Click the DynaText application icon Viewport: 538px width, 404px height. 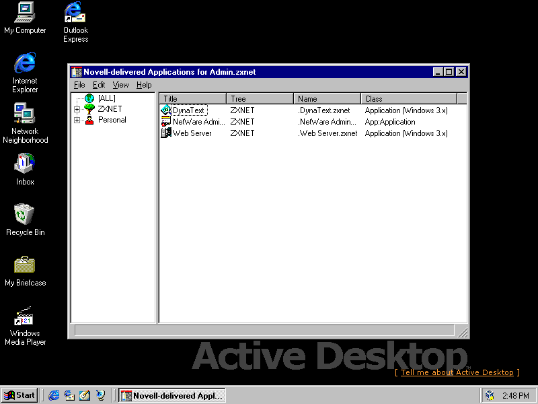tap(166, 110)
